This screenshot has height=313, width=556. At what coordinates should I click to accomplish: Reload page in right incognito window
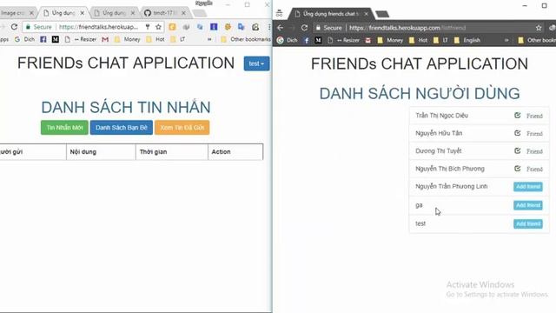304,28
